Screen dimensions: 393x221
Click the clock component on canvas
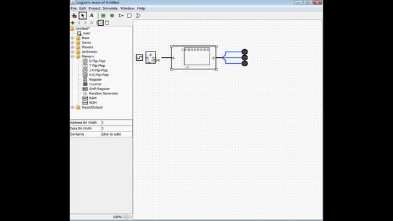(x=139, y=58)
